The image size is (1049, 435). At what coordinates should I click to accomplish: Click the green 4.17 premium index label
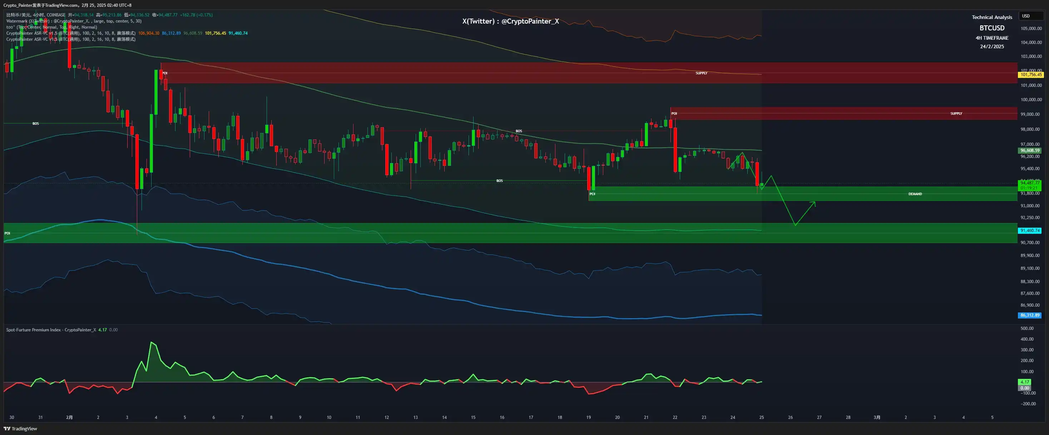click(1025, 382)
